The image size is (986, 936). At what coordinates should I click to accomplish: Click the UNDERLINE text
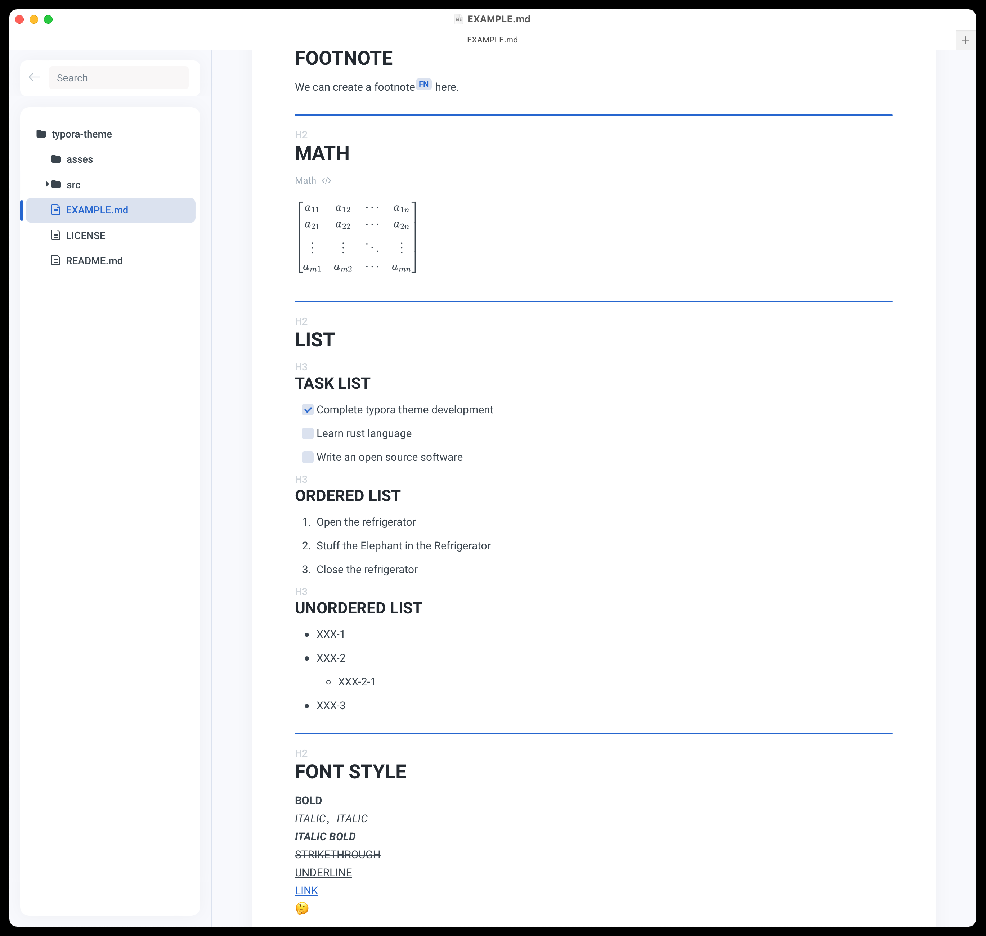[323, 873]
